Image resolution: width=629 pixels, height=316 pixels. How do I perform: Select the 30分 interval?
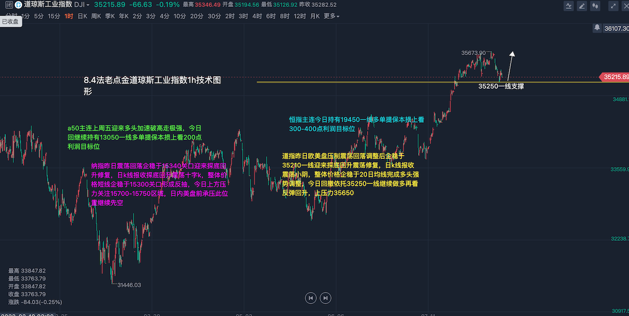click(214, 16)
